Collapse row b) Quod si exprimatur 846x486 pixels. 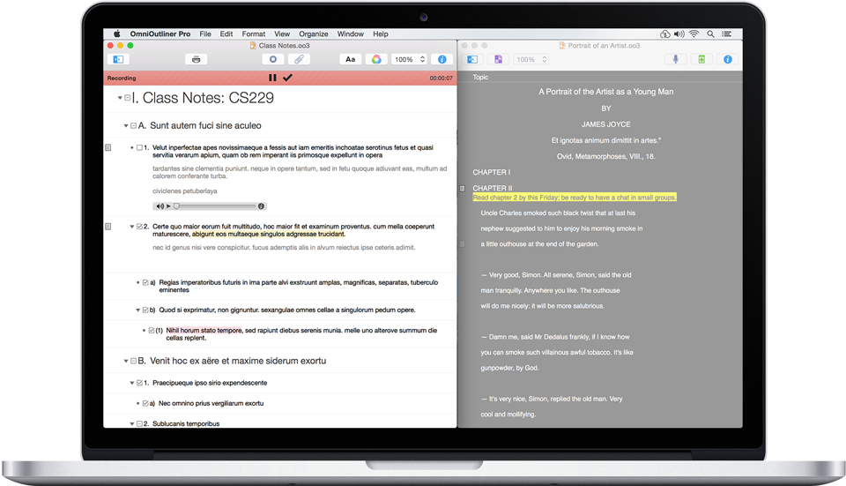click(138, 310)
